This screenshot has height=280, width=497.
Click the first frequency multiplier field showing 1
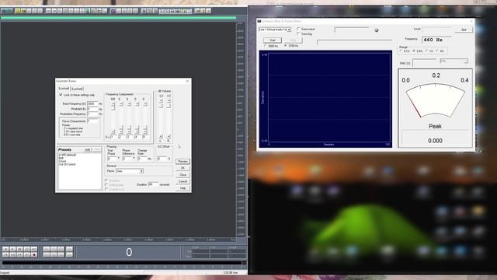coord(113,137)
